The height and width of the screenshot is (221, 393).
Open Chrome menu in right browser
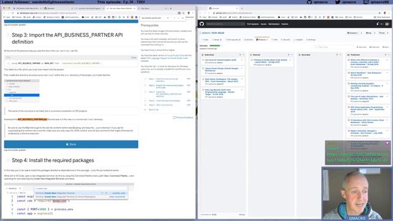coord(389,13)
